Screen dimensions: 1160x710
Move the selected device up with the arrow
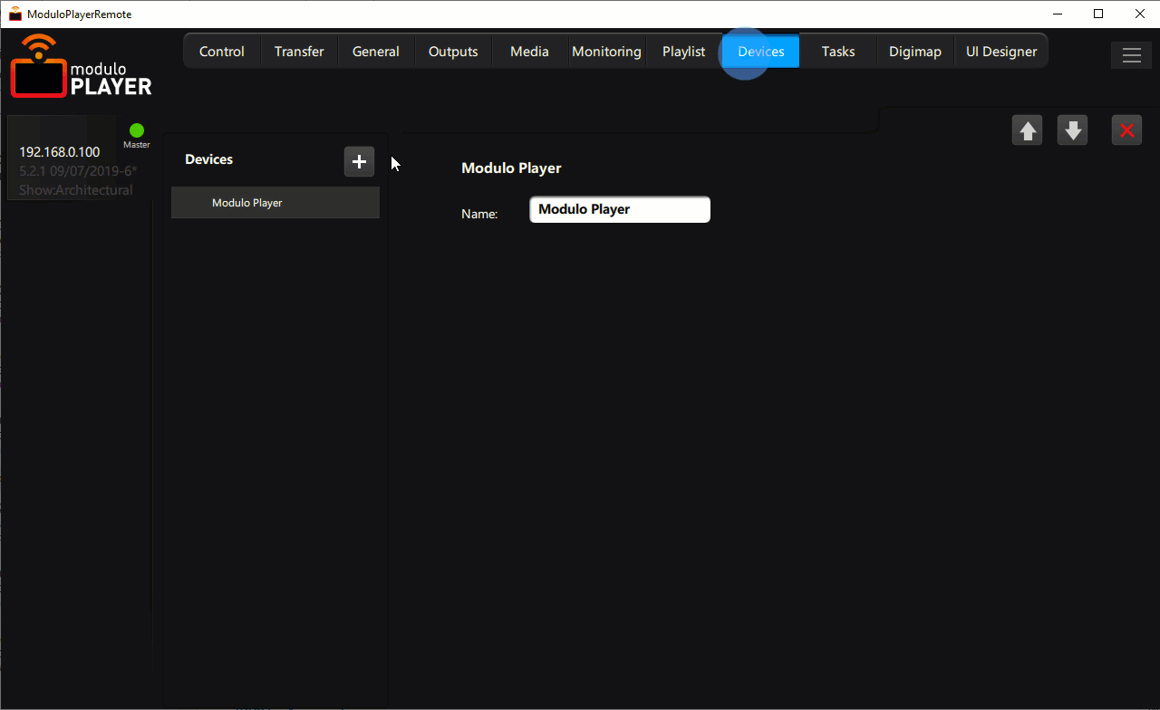1027,130
